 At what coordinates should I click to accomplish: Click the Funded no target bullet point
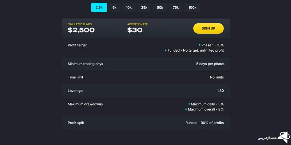tap(194, 50)
